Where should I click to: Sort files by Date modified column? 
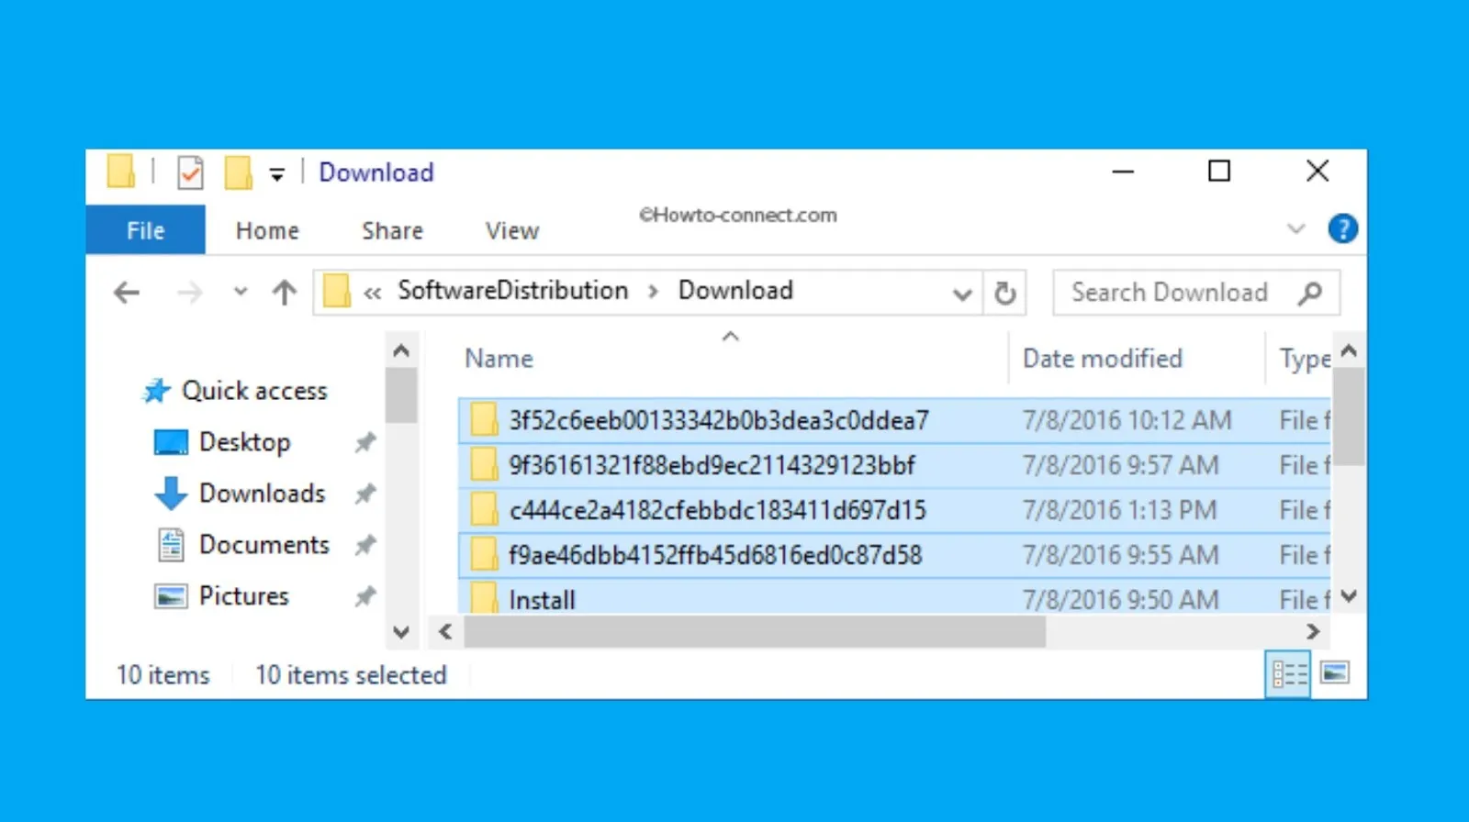[x=1102, y=359]
